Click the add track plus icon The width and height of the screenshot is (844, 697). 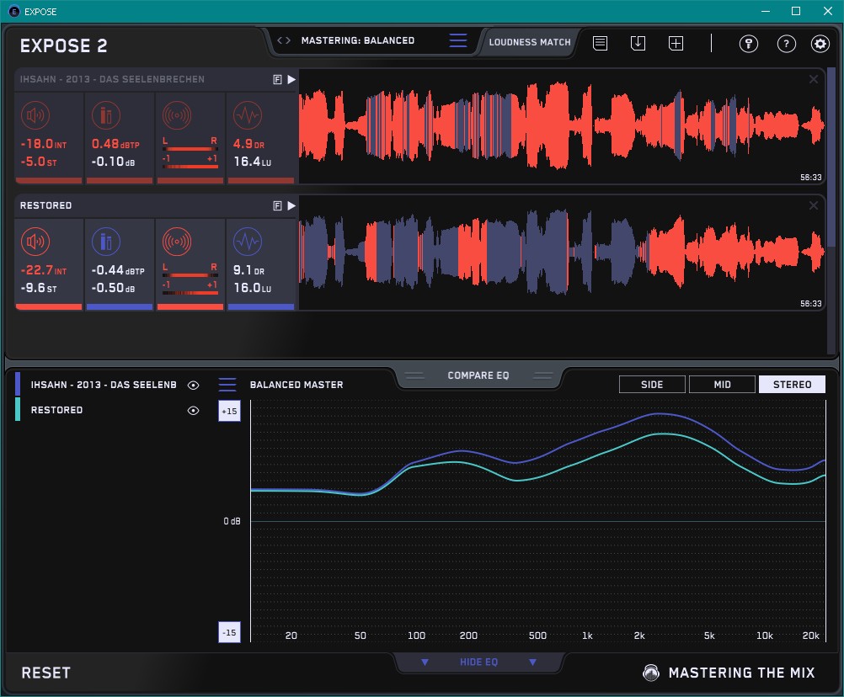[676, 44]
